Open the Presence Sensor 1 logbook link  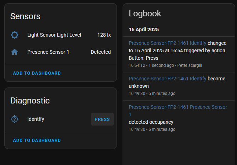pyautogui.click(x=178, y=107)
